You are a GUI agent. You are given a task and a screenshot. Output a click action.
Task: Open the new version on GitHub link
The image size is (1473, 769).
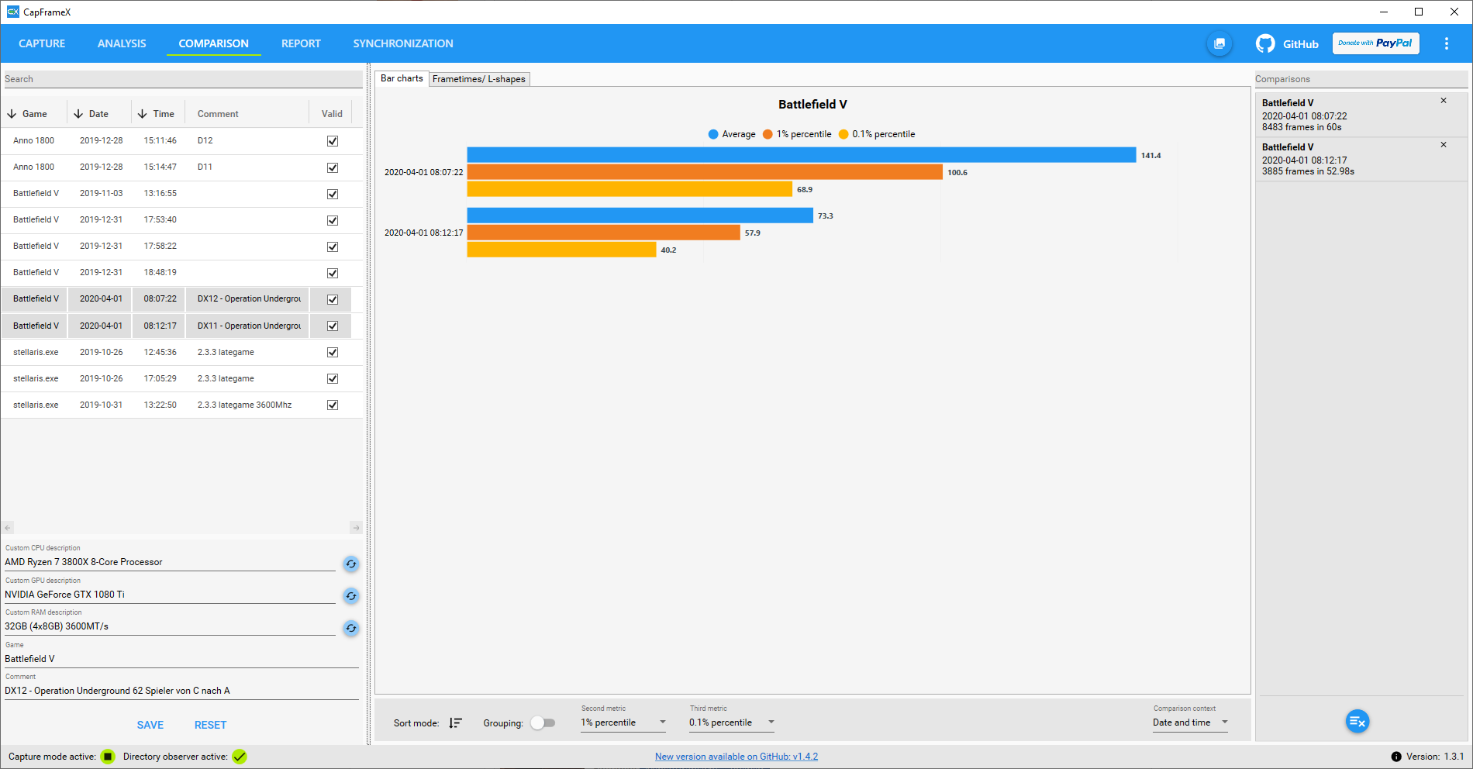pos(736,757)
